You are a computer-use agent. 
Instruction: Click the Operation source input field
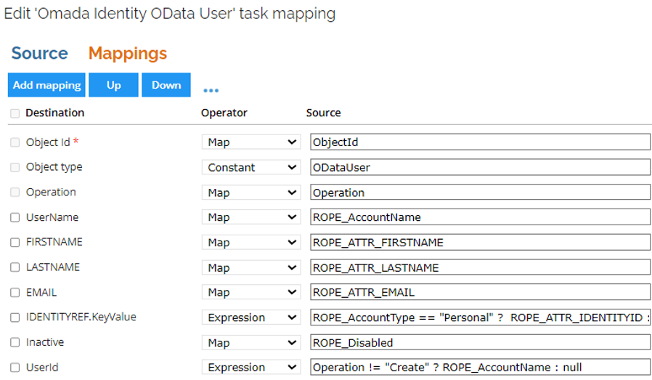480,193
